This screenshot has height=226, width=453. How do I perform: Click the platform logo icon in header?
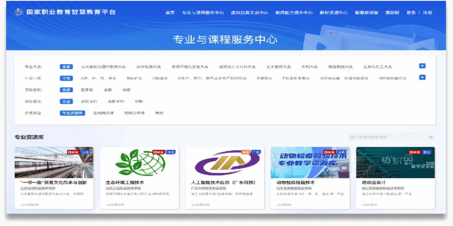click(19, 12)
